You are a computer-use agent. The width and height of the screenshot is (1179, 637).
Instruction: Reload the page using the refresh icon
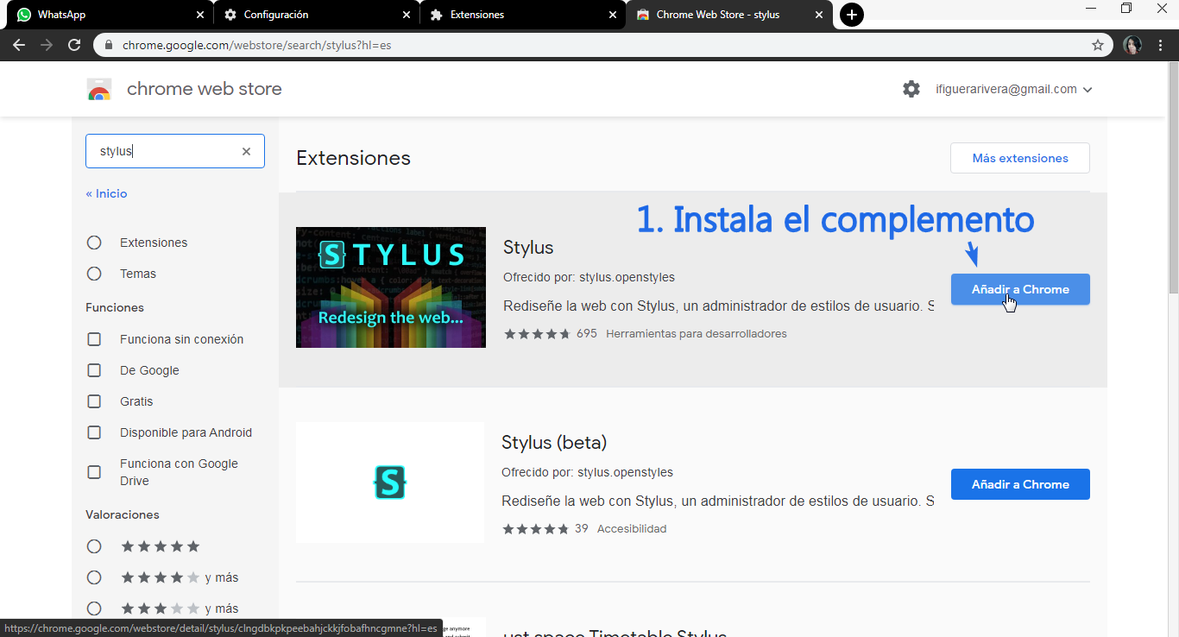(x=74, y=45)
